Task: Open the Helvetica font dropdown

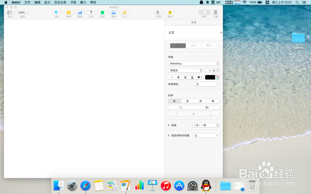Action: [193, 64]
